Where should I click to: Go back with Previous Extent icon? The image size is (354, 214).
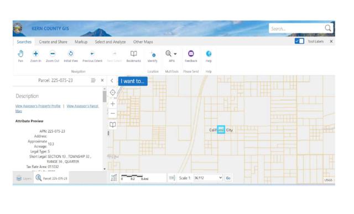pyautogui.click(x=92, y=54)
